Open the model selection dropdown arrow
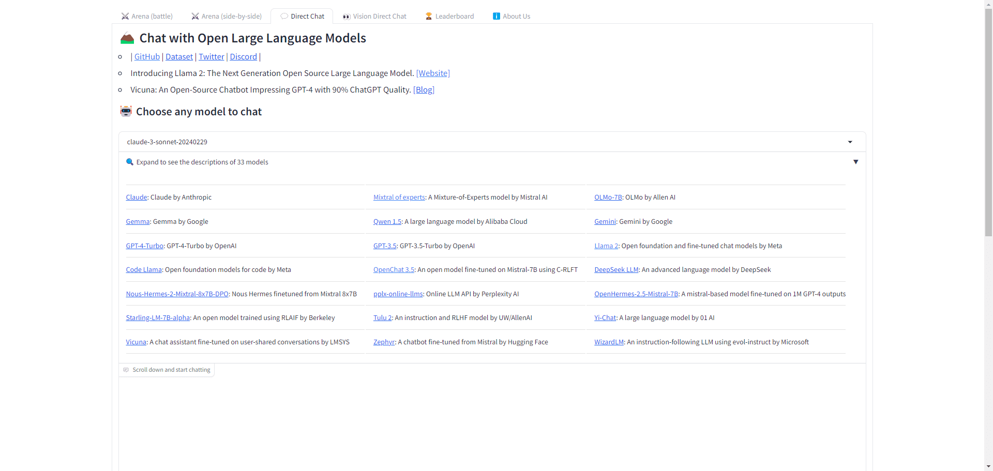 click(x=850, y=142)
